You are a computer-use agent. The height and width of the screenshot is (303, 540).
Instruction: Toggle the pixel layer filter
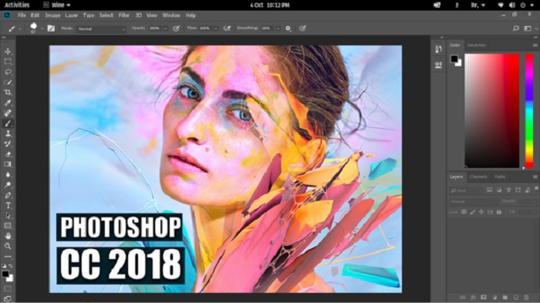(489, 190)
